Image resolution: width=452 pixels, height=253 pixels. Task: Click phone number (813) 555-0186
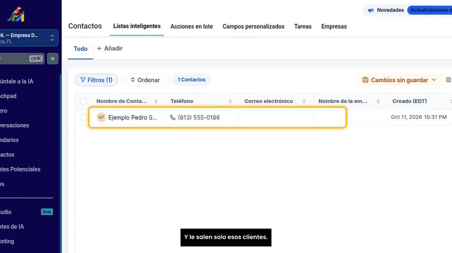coord(199,117)
